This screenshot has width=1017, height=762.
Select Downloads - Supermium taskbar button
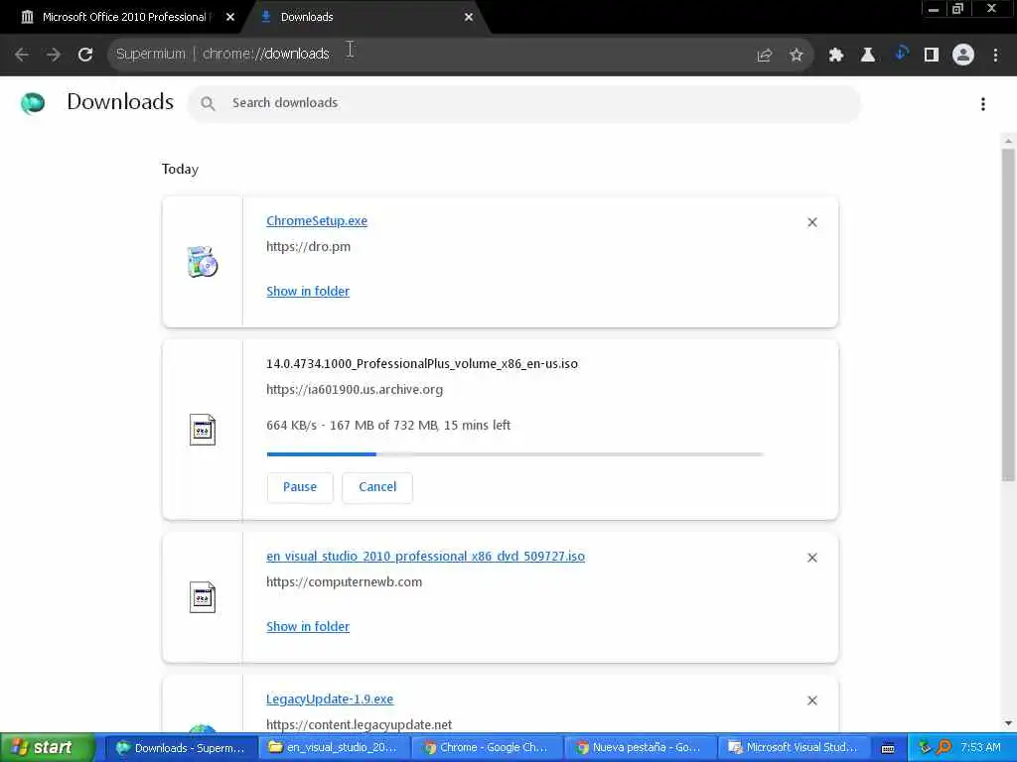point(181,748)
